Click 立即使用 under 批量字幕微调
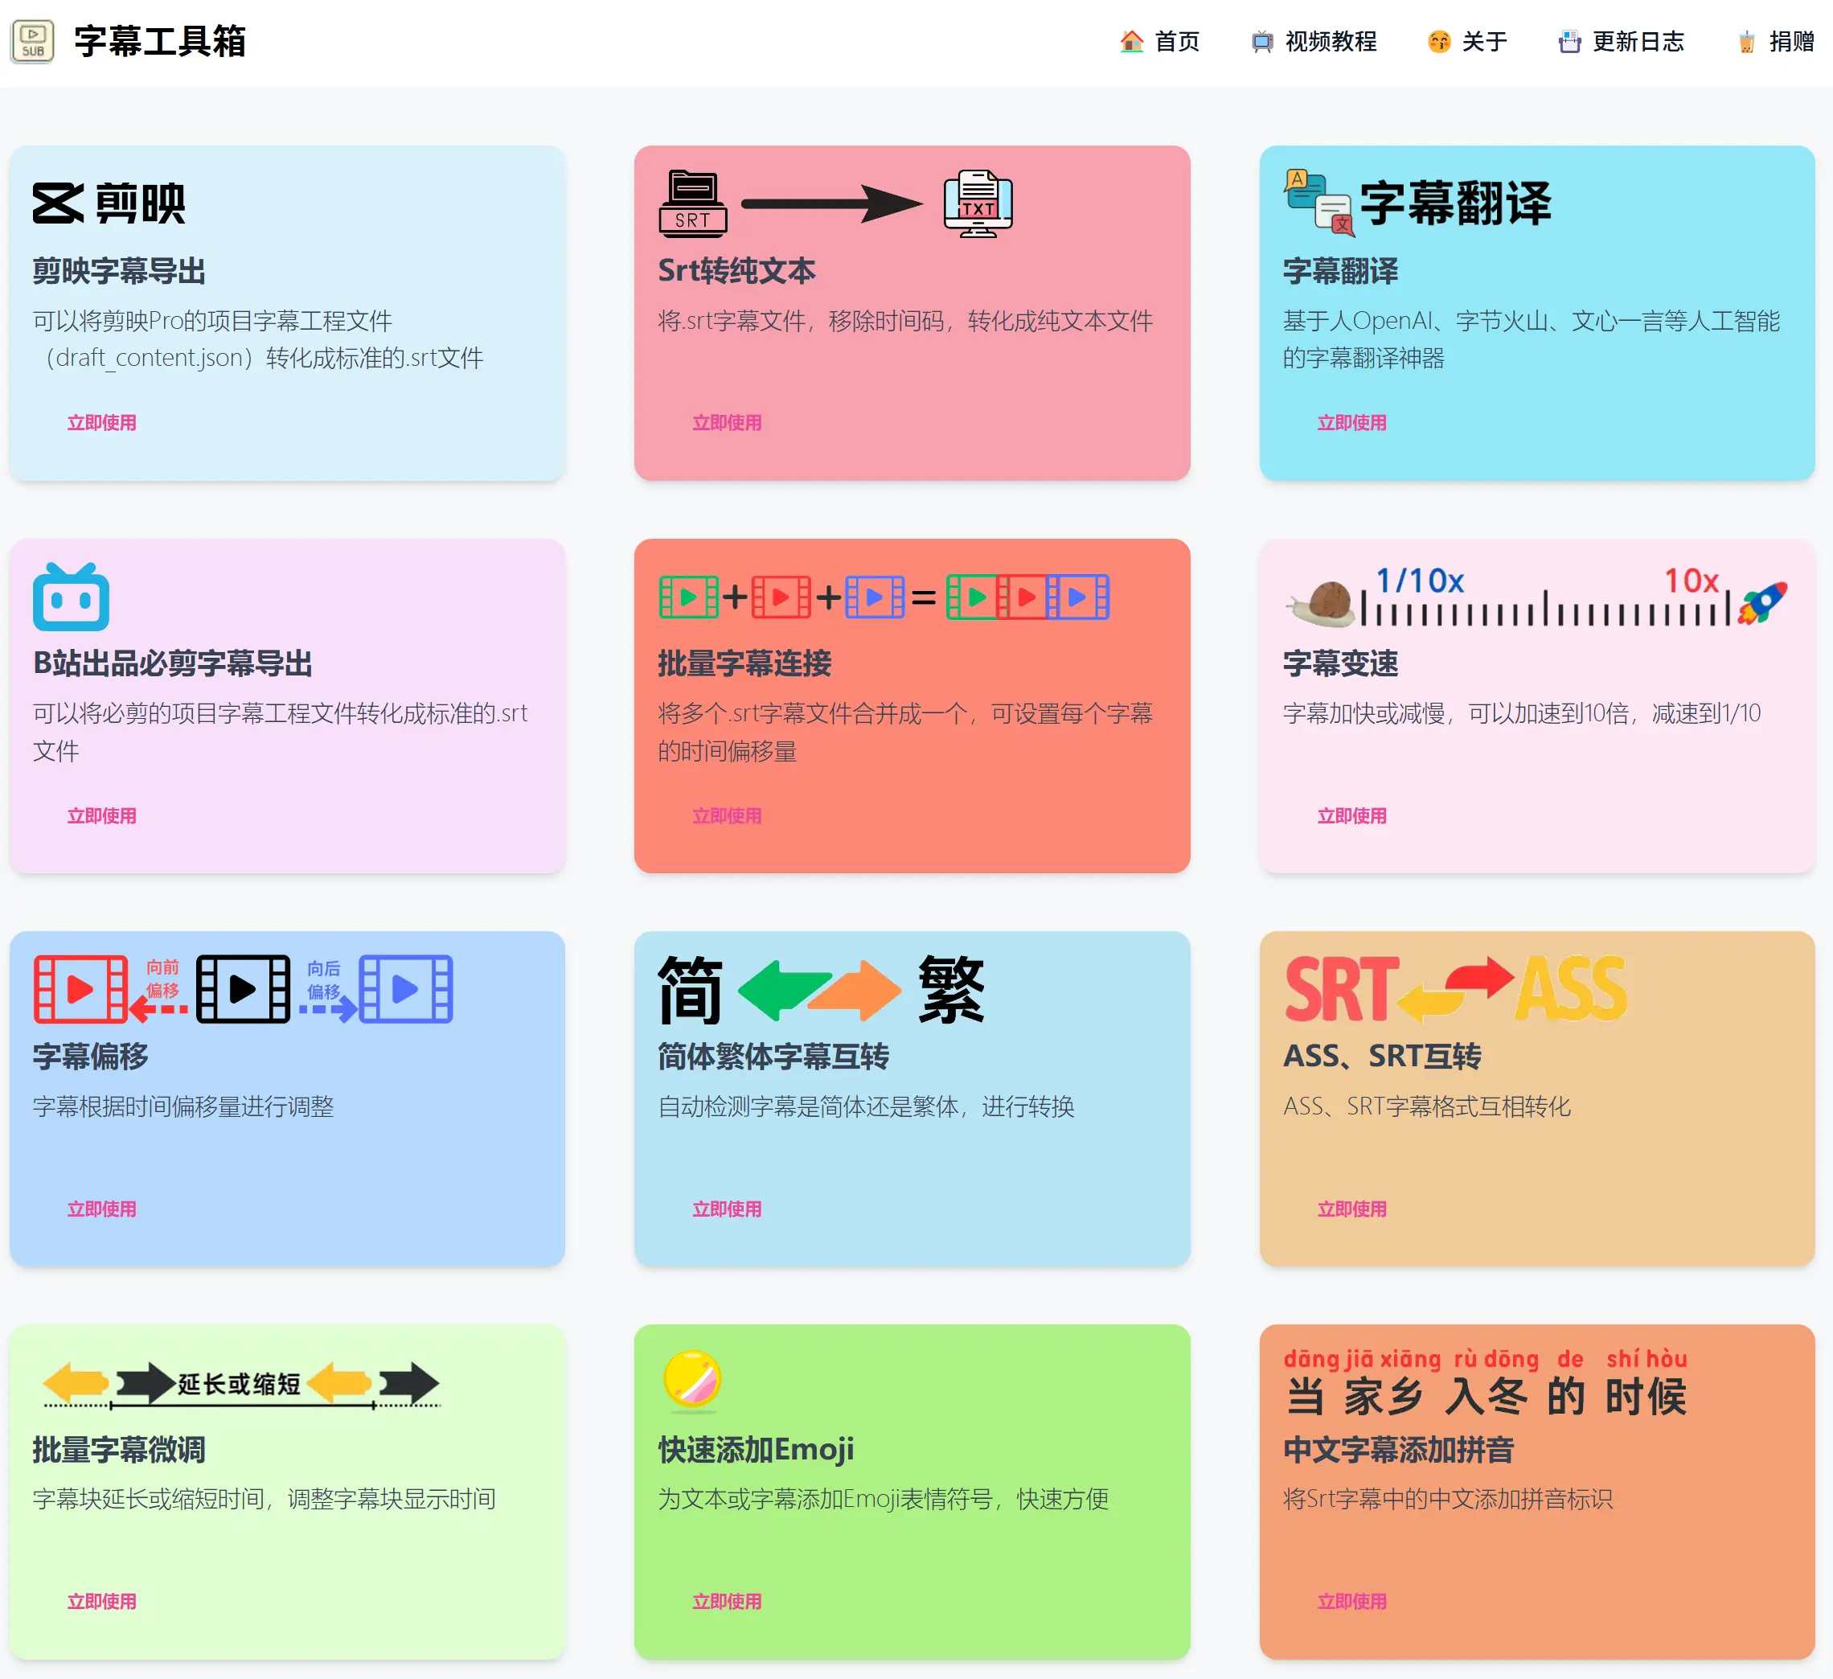Image resolution: width=1833 pixels, height=1679 pixels. tap(102, 1602)
